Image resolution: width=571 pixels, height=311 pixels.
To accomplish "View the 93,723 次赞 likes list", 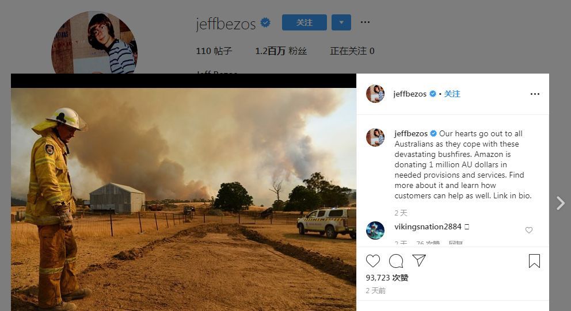I will [387, 278].
